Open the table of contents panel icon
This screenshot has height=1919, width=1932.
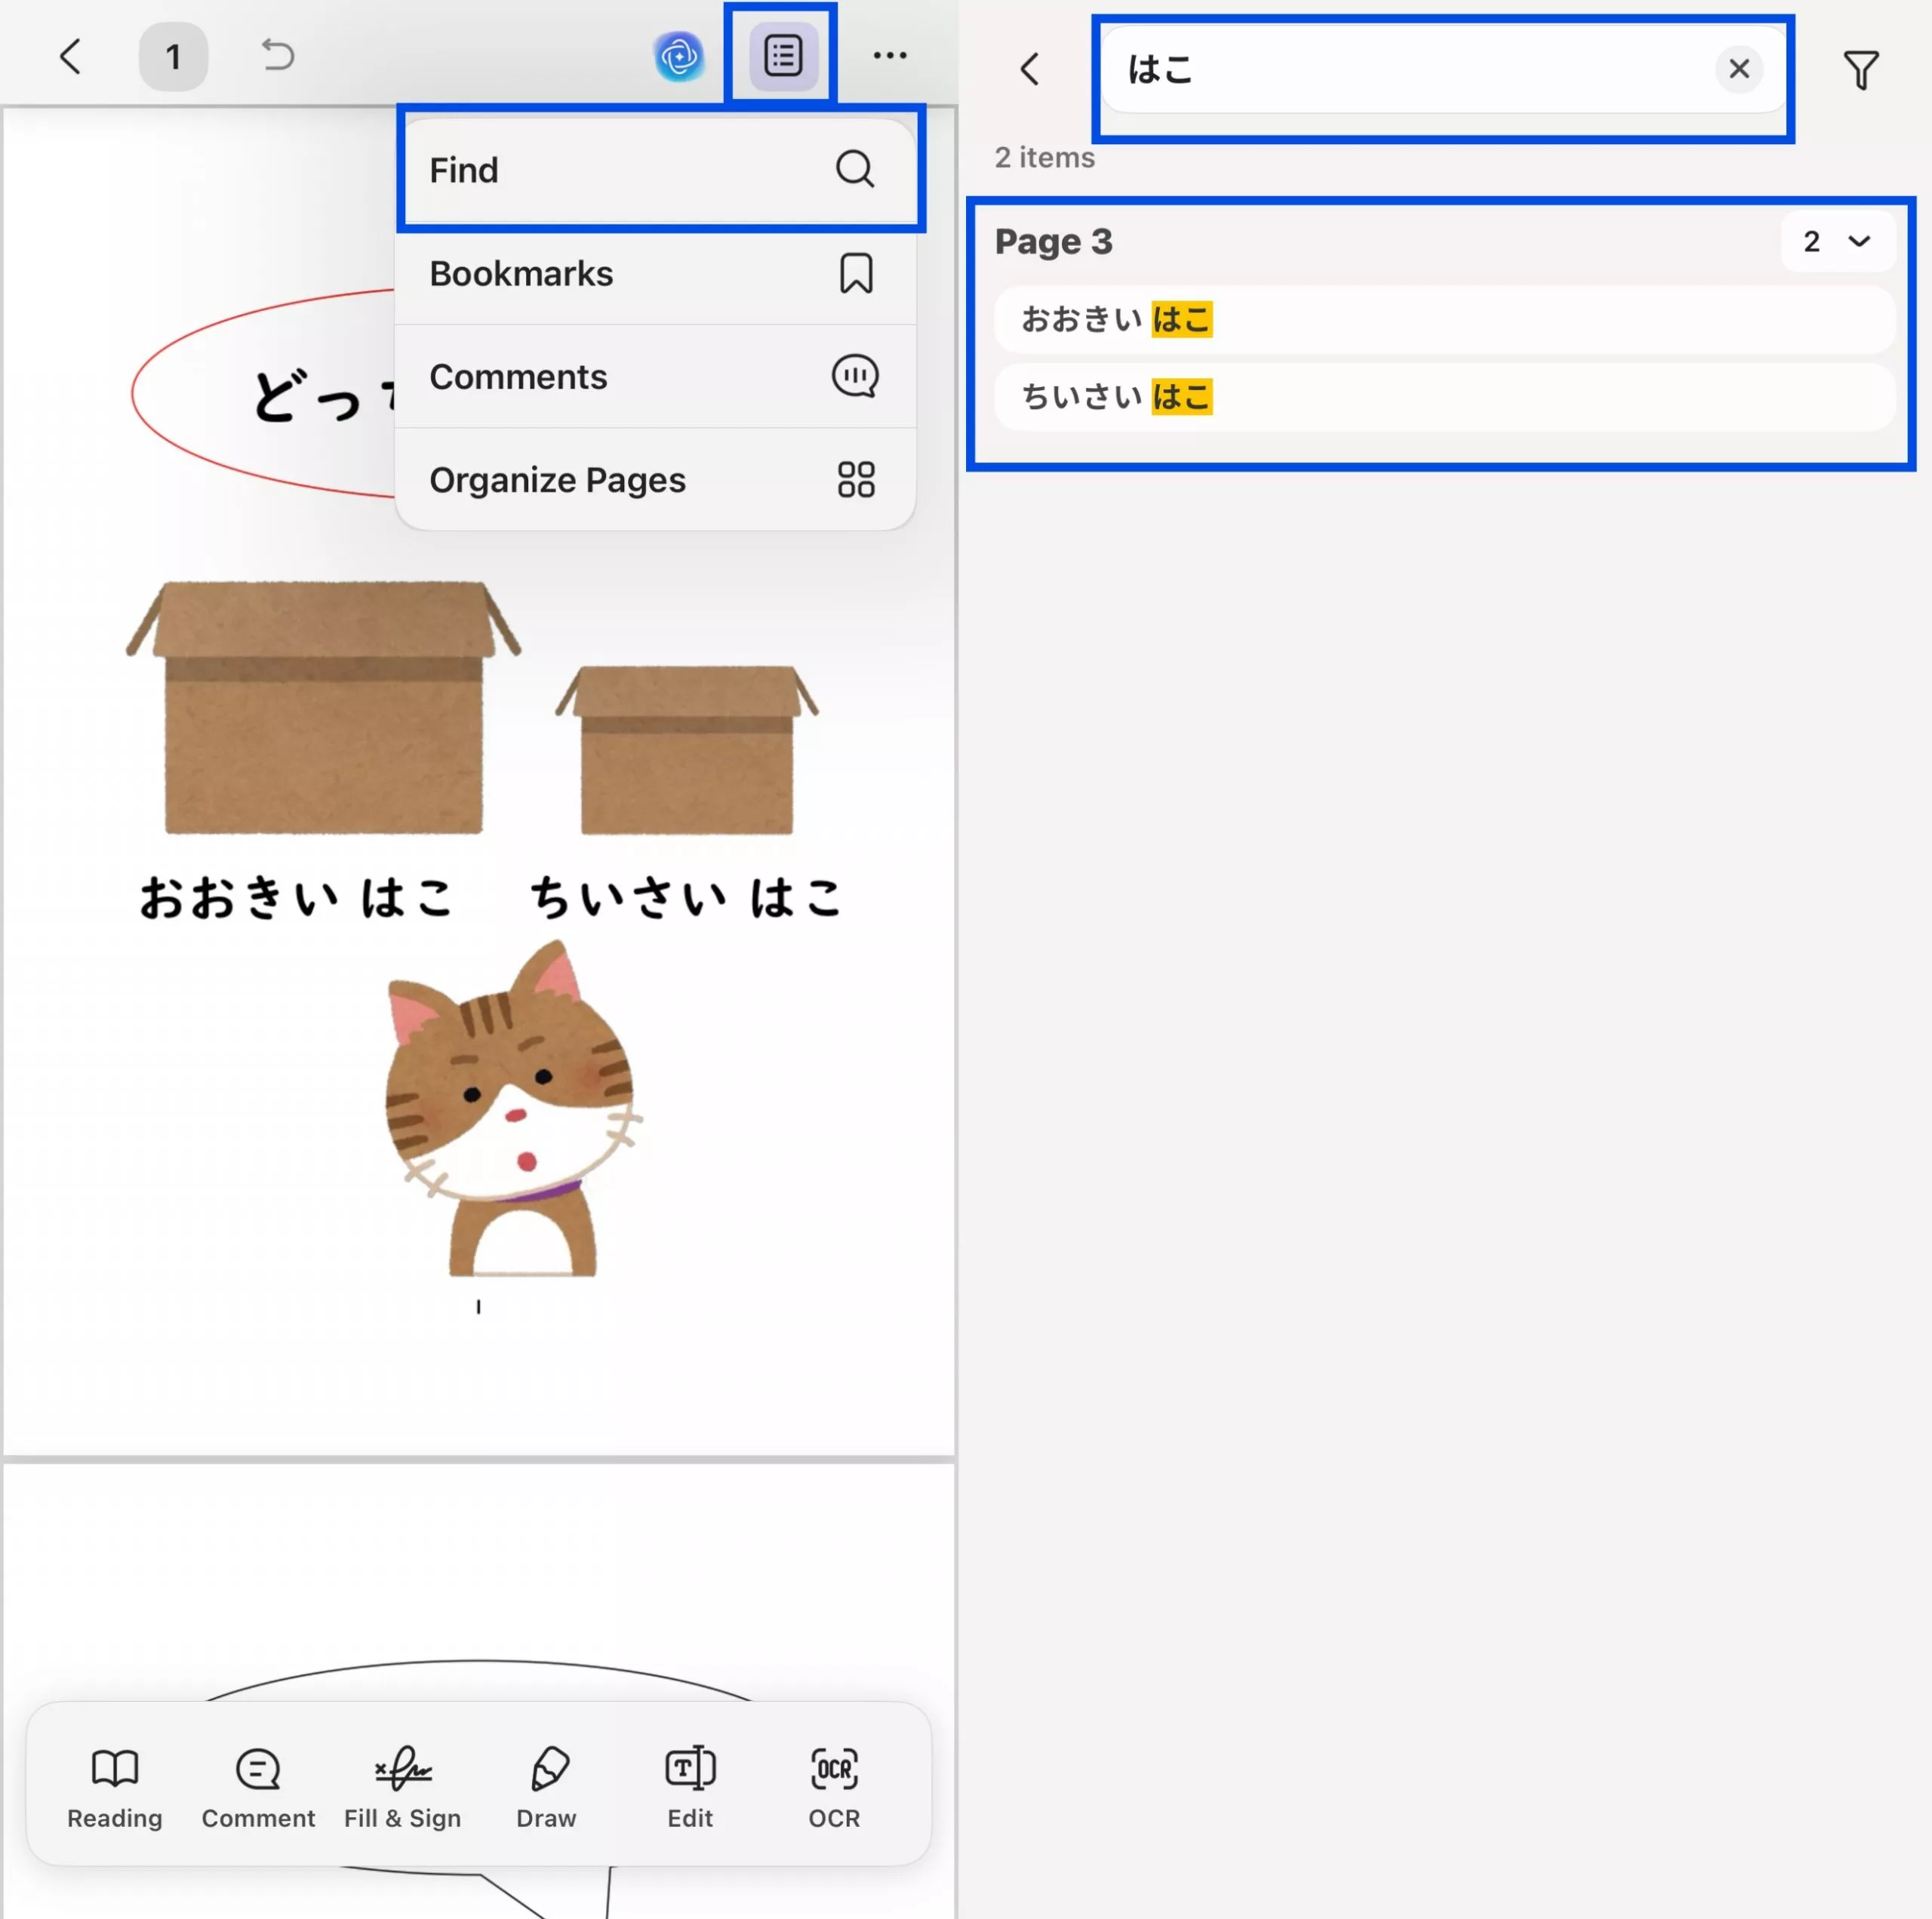coord(781,55)
